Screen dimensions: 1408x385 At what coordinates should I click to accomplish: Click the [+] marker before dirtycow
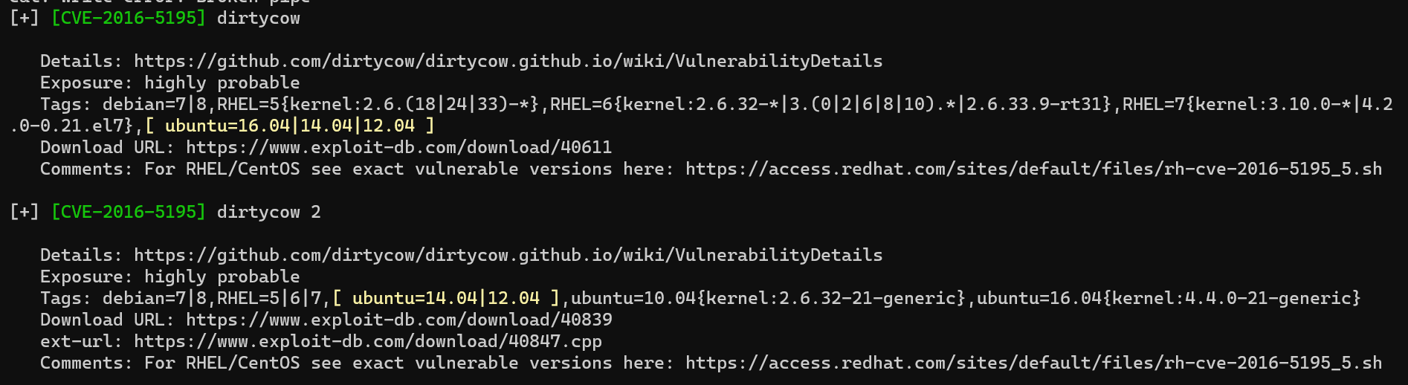25,18
